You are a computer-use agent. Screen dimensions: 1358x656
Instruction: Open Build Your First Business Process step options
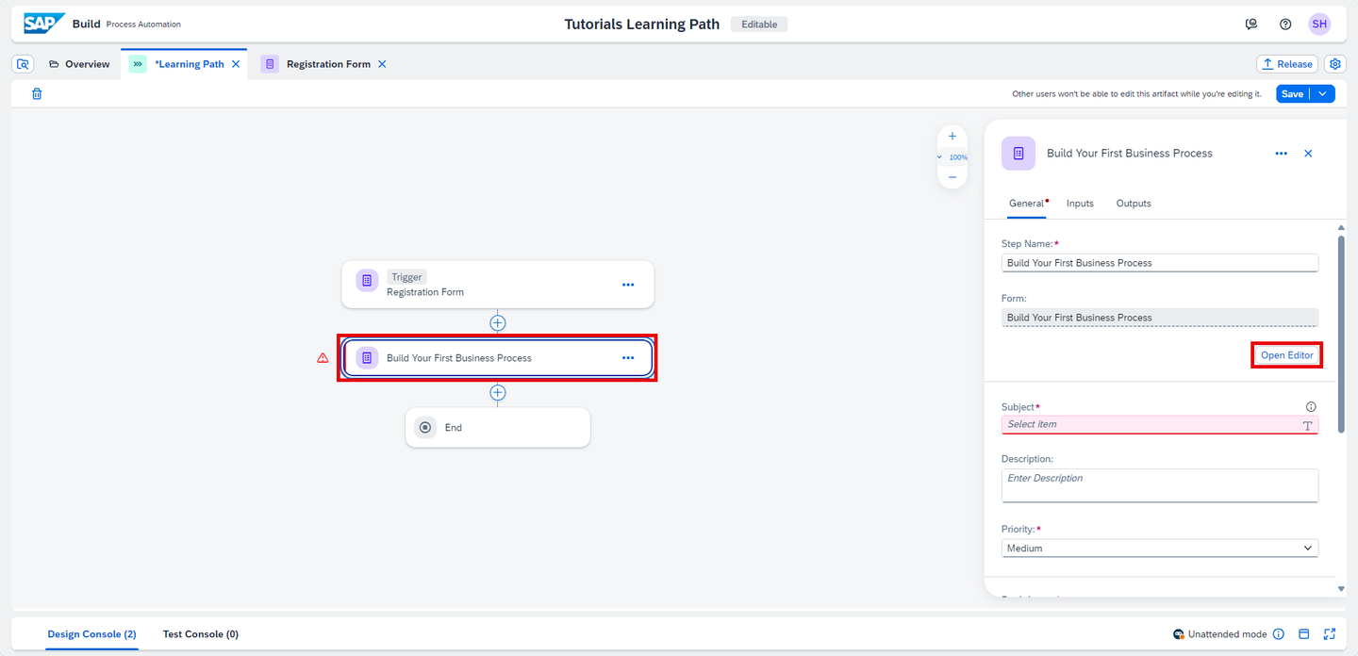(628, 358)
